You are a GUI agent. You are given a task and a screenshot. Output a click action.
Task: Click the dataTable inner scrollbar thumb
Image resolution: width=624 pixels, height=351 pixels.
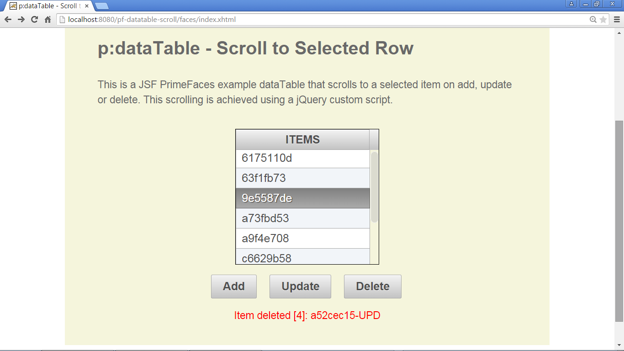pyautogui.click(x=375, y=187)
